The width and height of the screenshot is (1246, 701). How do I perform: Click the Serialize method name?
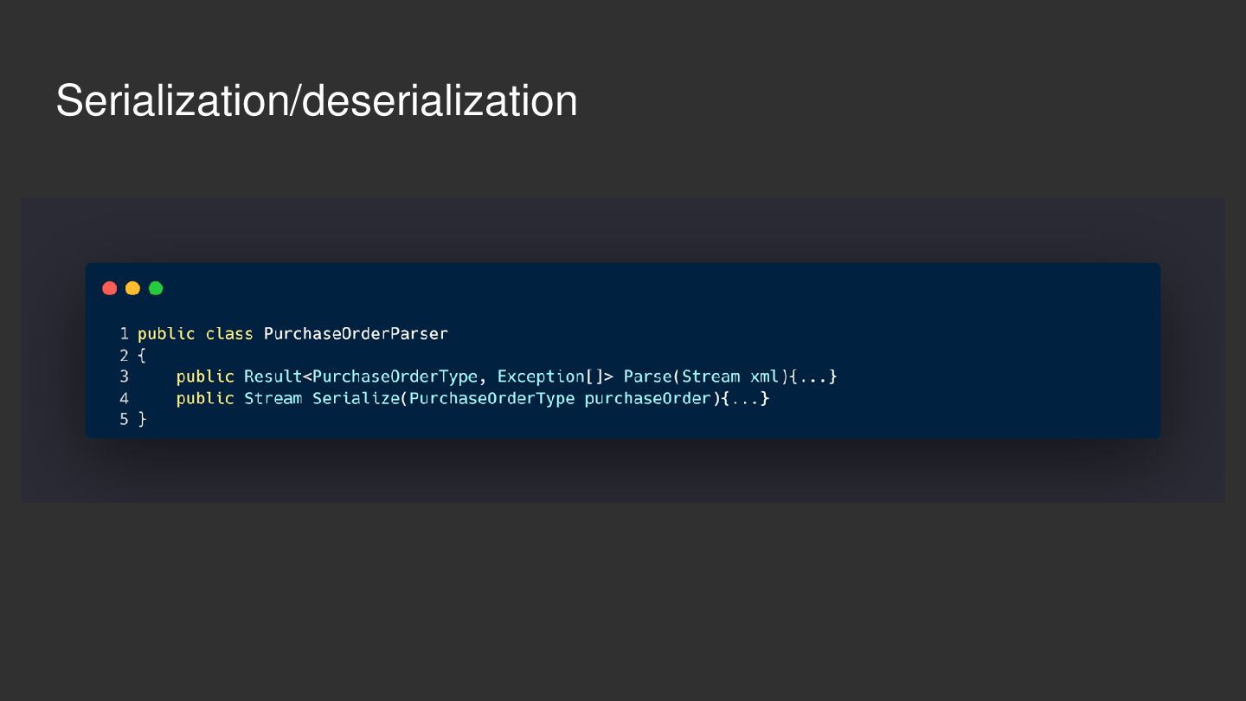pos(356,398)
